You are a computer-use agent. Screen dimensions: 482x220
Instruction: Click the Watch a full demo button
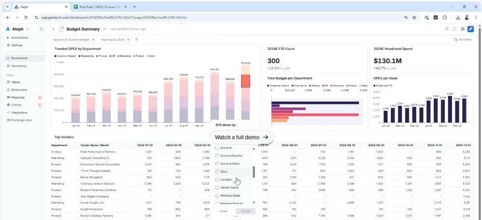241,137
